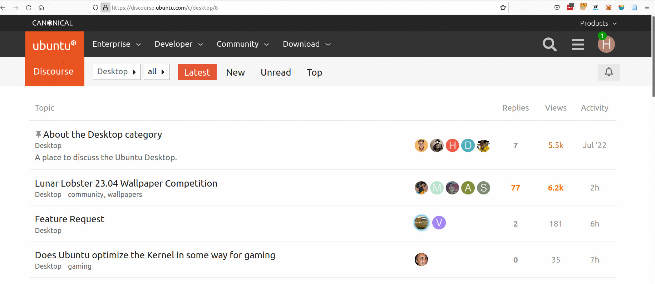Screen dimensions: 655x284
Task: Select the Latest tab
Action: tap(197, 72)
